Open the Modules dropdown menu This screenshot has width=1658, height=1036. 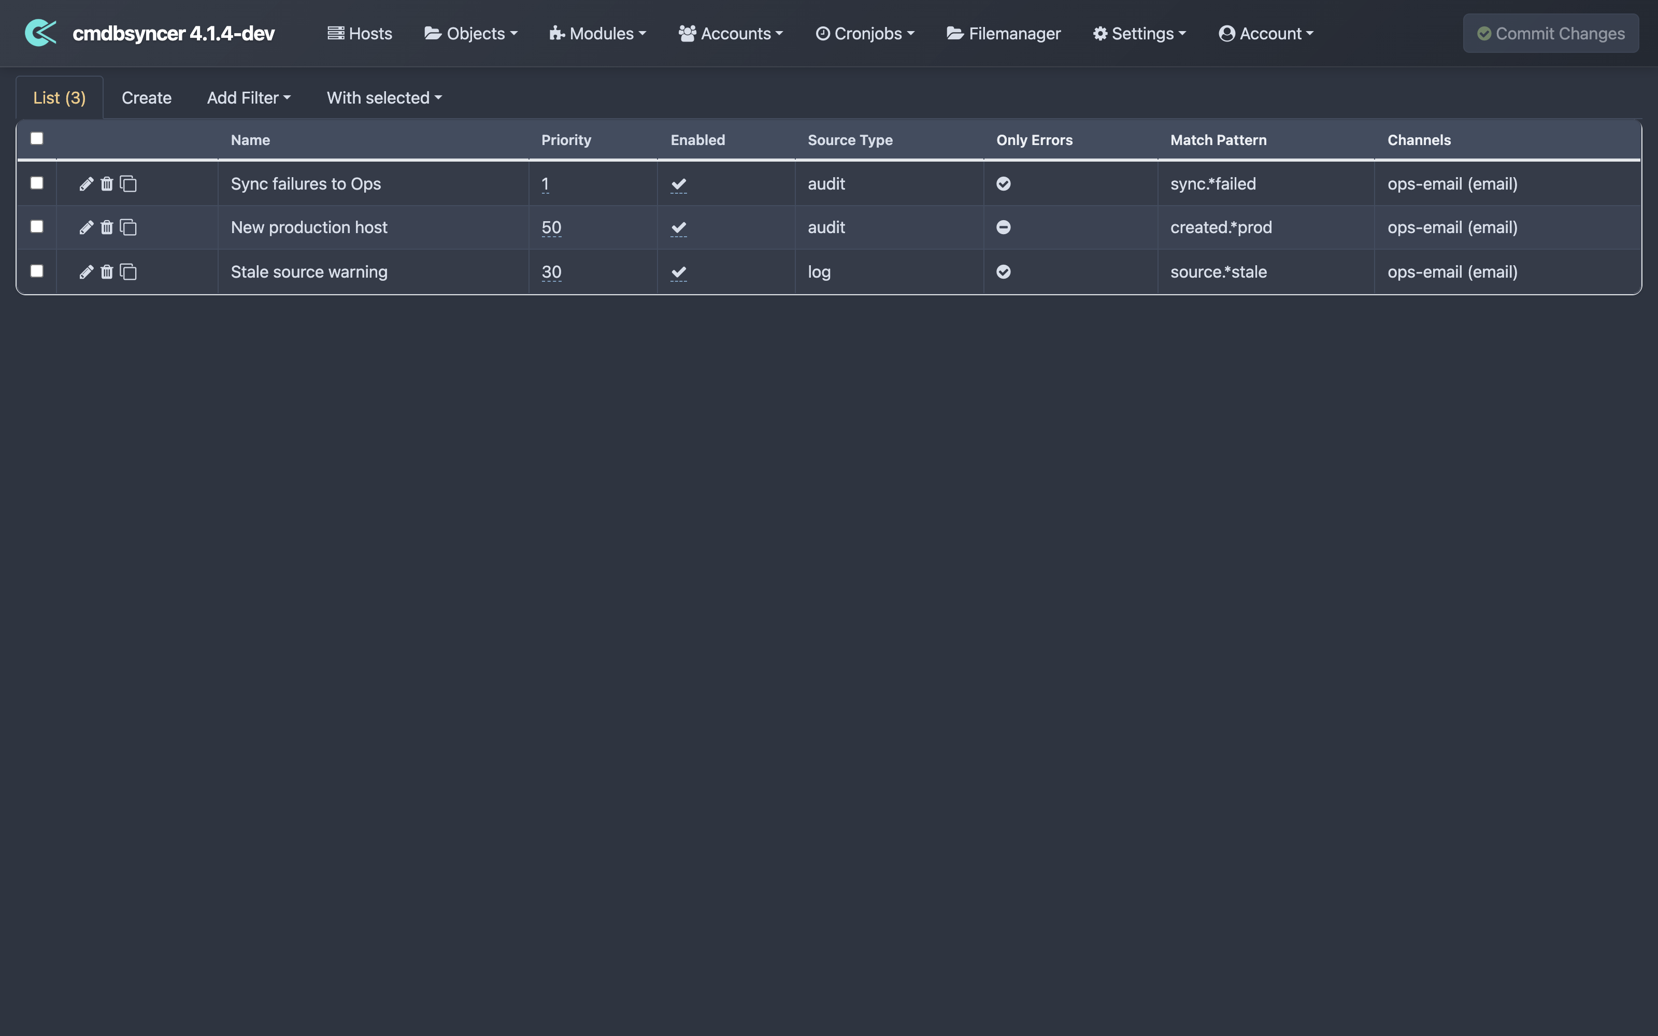pyautogui.click(x=597, y=34)
